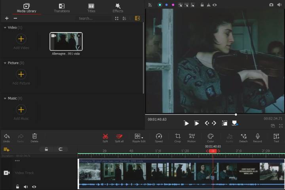Open the Speed adjustment tool
Viewport: 285px width, 190px height.
(159, 136)
